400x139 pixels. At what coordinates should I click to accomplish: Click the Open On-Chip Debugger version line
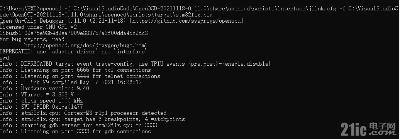tap(122, 21)
